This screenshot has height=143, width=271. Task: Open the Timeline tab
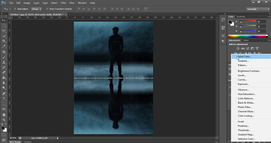(28, 142)
